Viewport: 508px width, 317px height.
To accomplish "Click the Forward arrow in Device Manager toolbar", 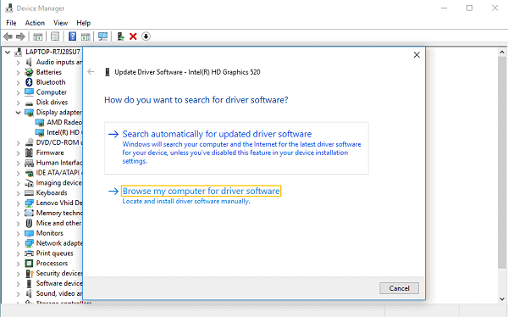I will [20, 36].
